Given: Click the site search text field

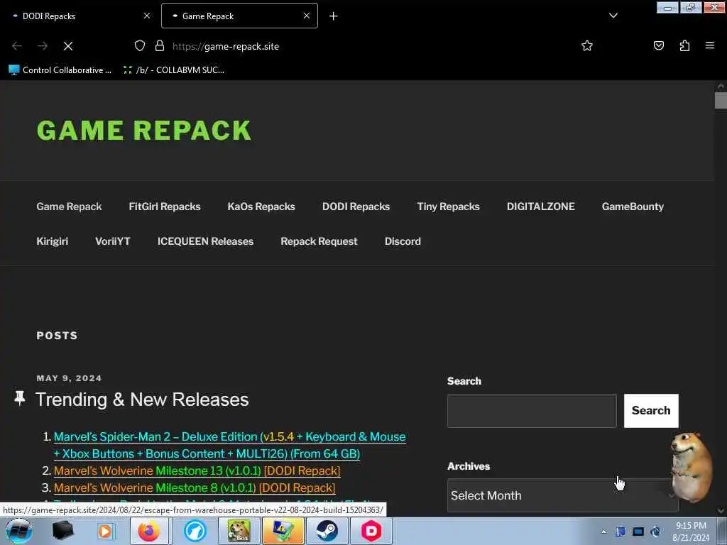Looking at the screenshot, I should (x=532, y=411).
